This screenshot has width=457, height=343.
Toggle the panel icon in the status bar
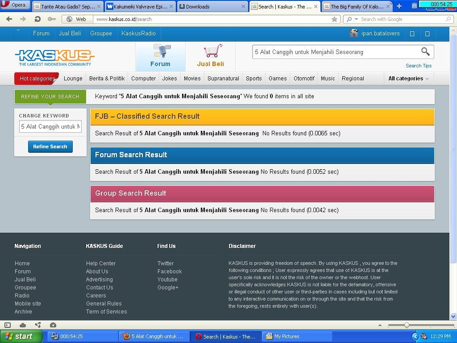click(x=8, y=325)
